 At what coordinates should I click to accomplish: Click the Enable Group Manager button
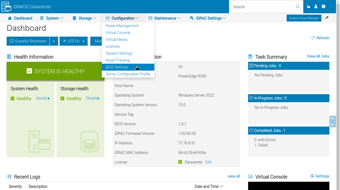coord(304,18)
